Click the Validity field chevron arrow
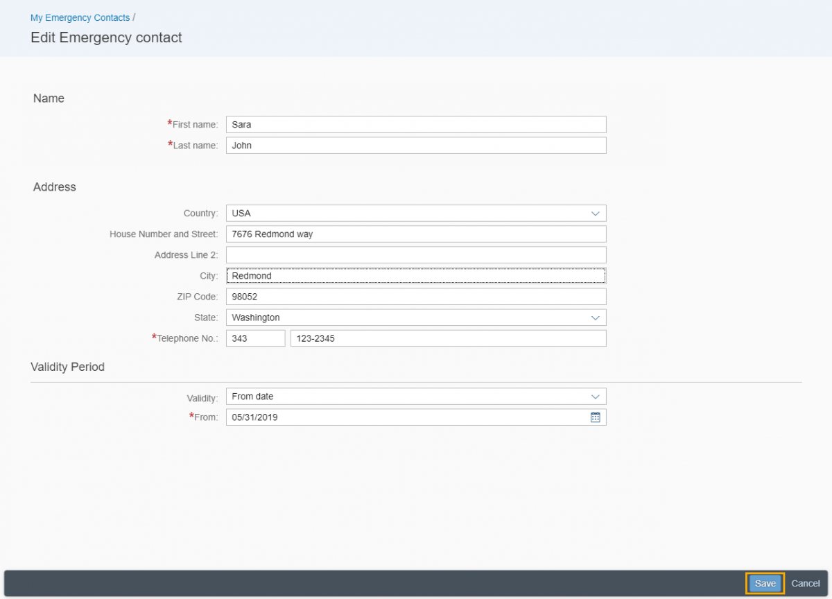The width and height of the screenshot is (832, 599). click(595, 397)
